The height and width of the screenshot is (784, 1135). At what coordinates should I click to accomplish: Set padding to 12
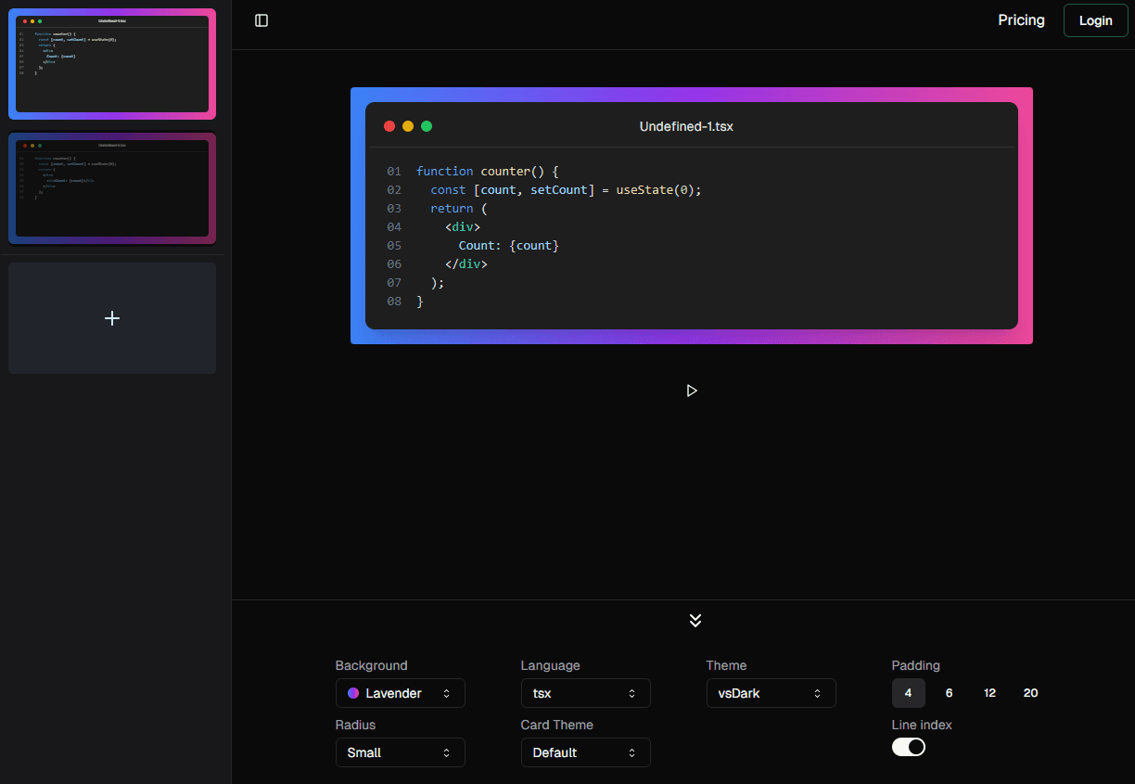tap(989, 693)
